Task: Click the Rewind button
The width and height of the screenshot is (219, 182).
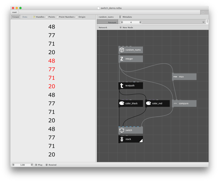Action: point(51,165)
